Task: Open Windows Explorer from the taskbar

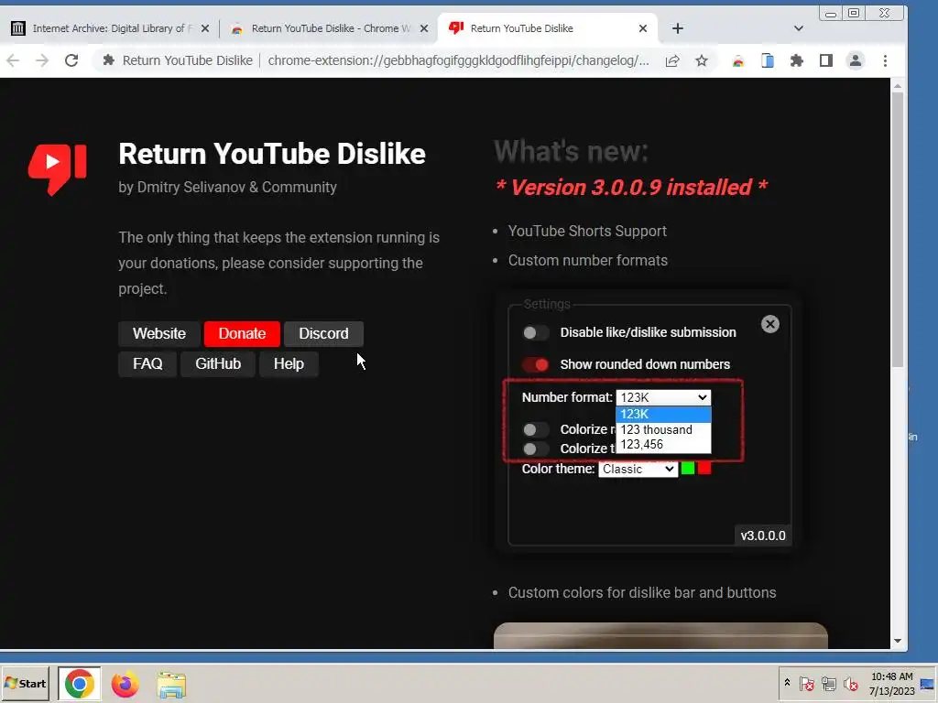Action: pyautogui.click(x=171, y=684)
